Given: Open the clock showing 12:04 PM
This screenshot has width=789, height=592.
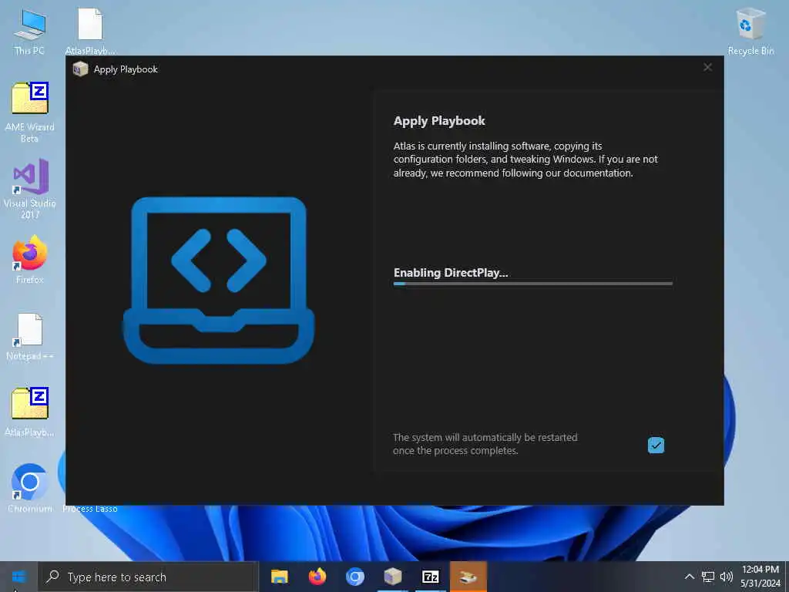Looking at the screenshot, I should pos(760,577).
